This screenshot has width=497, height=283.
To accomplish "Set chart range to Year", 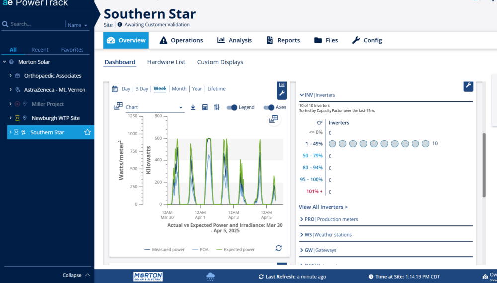I will (197, 89).
